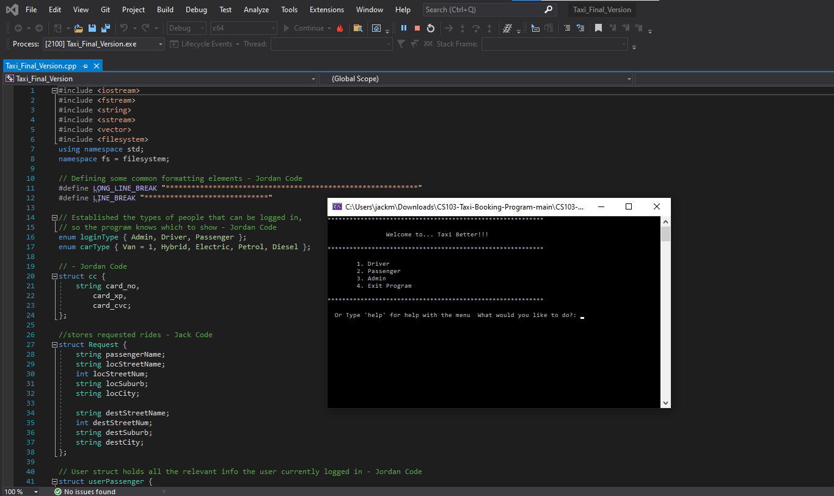Screen dimensions: 834x496
Task: Stop debugging with the red square icon
Action: (x=417, y=28)
